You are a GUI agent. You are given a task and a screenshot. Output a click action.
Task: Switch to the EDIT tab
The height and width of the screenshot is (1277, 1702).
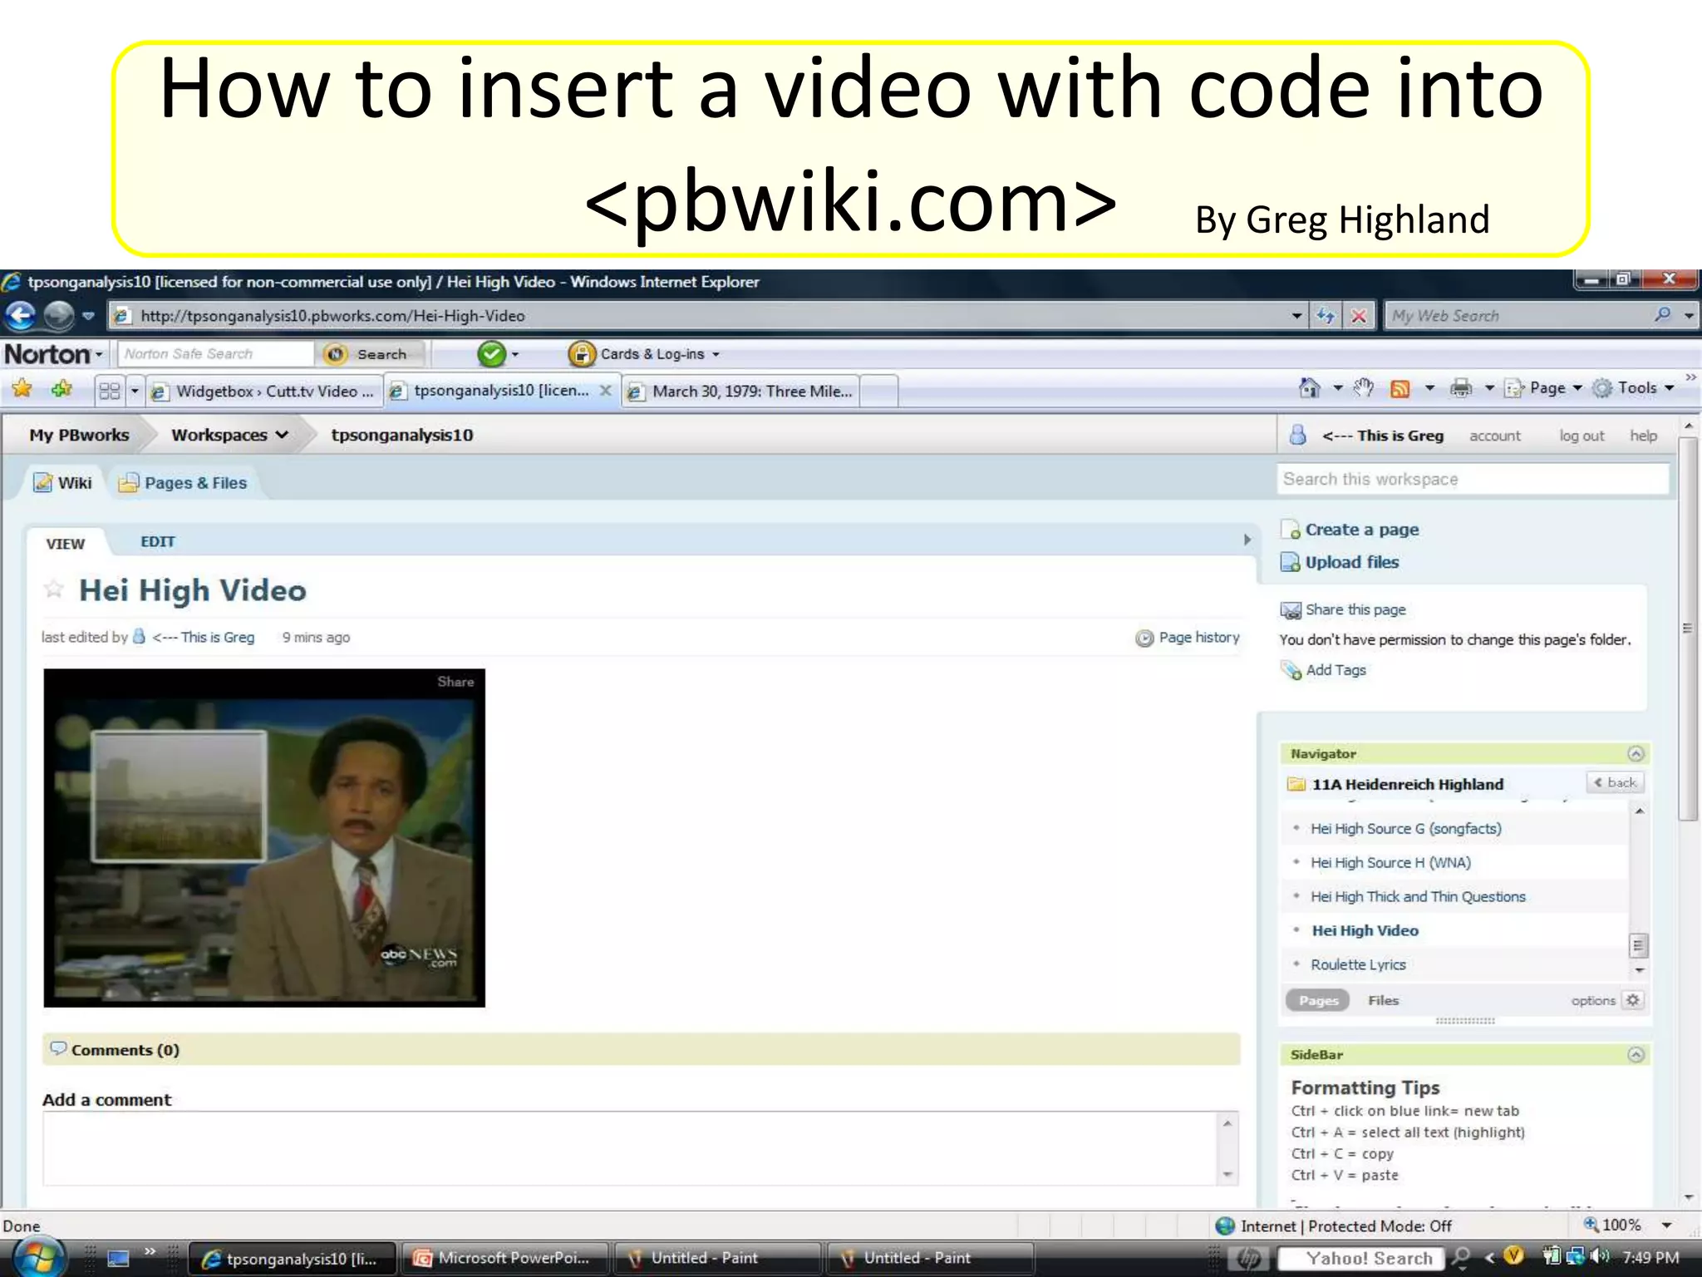(157, 542)
